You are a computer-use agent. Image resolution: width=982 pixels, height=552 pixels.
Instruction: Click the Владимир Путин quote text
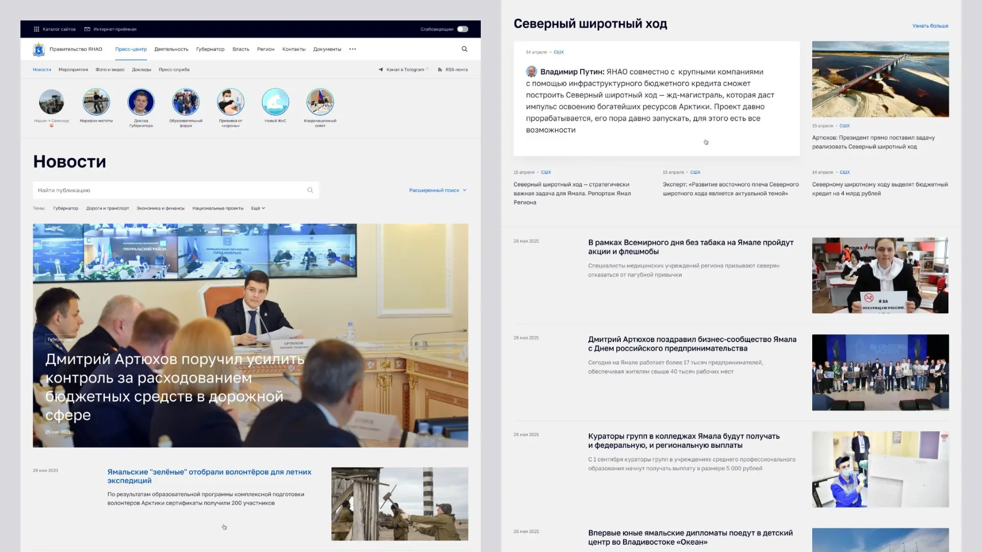650,101
